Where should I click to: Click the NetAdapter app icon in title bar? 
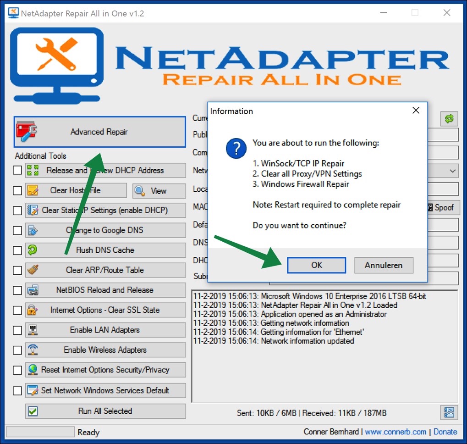point(13,13)
